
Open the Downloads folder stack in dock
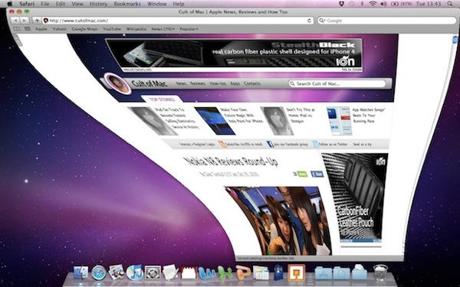360,272
